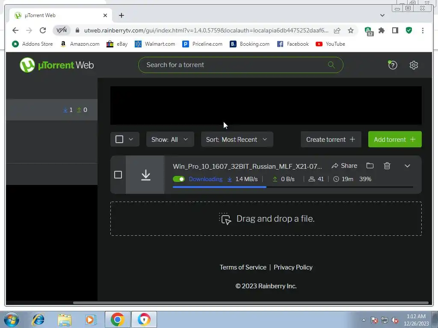The width and height of the screenshot is (438, 328).
Task: Click the site lock icon
Action: tap(77, 30)
